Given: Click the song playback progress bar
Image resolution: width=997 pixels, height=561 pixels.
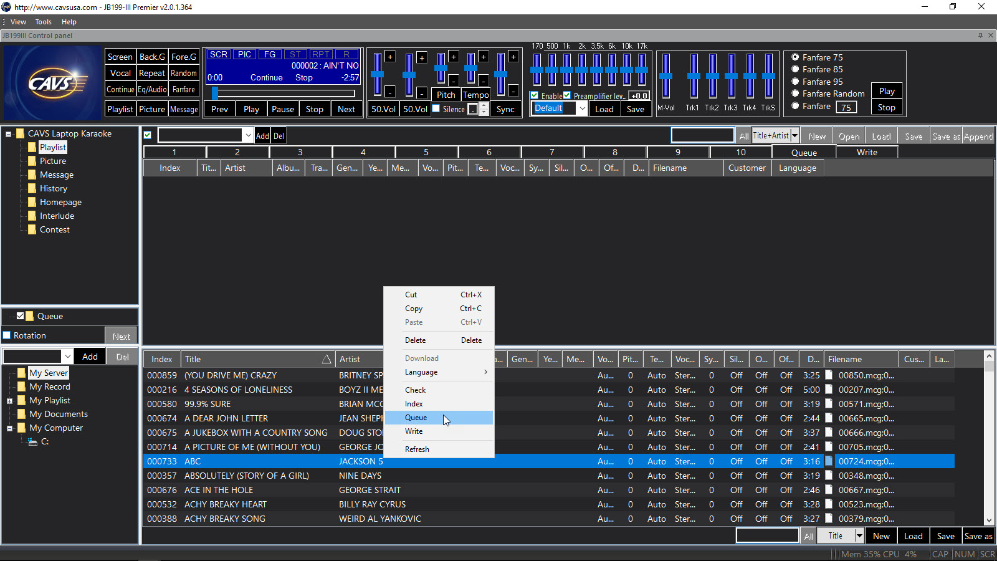Looking at the screenshot, I should 284,93.
